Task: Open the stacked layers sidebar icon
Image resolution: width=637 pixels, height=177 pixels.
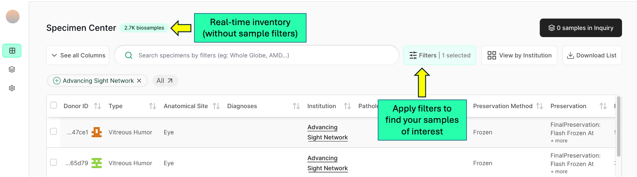Action: pos(12,69)
